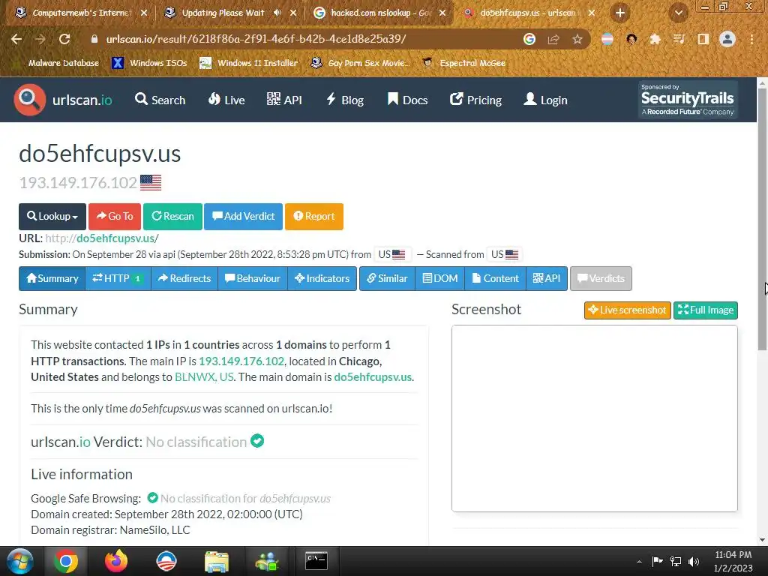Click Login in the urlscan navbar
The width and height of the screenshot is (768, 576).
click(x=546, y=100)
